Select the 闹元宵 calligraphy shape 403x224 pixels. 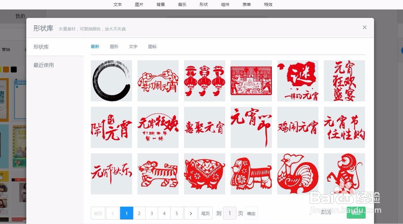(x=111, y=127)
